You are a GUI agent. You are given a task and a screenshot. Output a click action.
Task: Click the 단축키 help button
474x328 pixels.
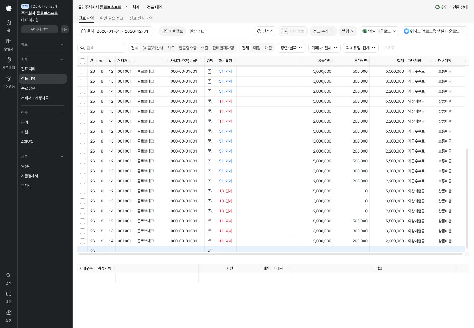click(x=265, y=31)
